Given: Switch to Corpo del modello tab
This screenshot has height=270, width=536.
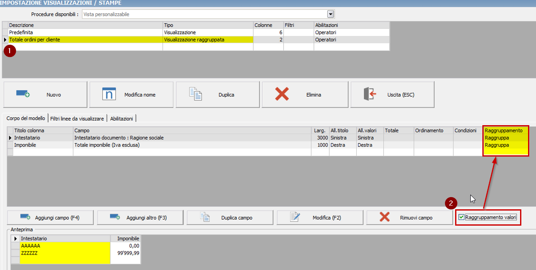Looking at the screenshot, I should 25,118.
